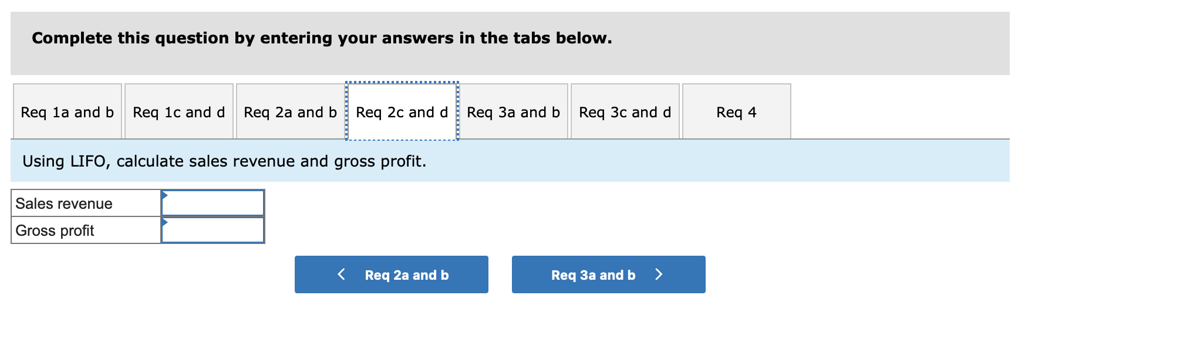Viewport: 1180px width, 356px height.
Task: Select the Req 2a and b tab
Action: point(290,111)
